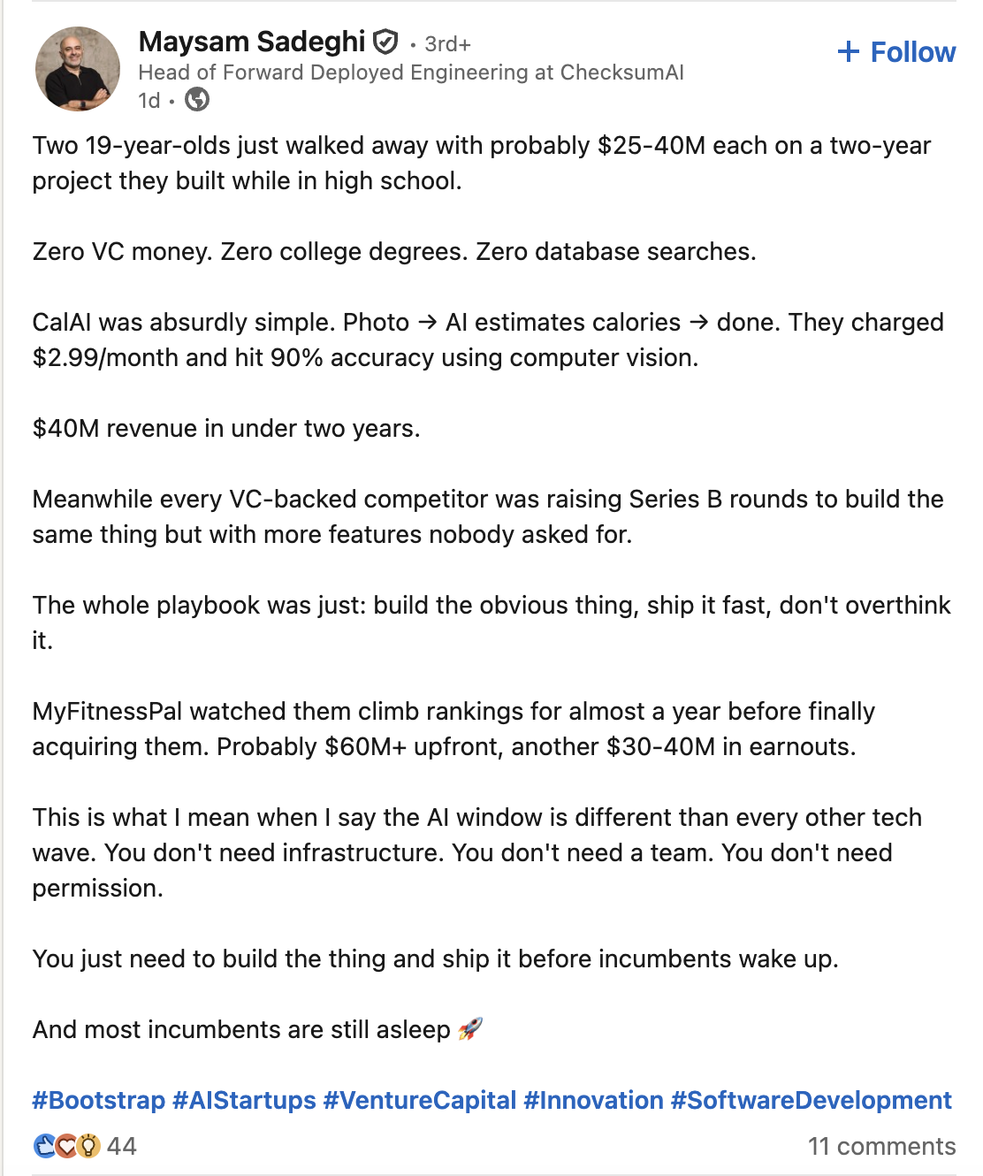Click the 3rd+ connection degree label
Screen dimensions: 983x1176
tap(447, 43)
